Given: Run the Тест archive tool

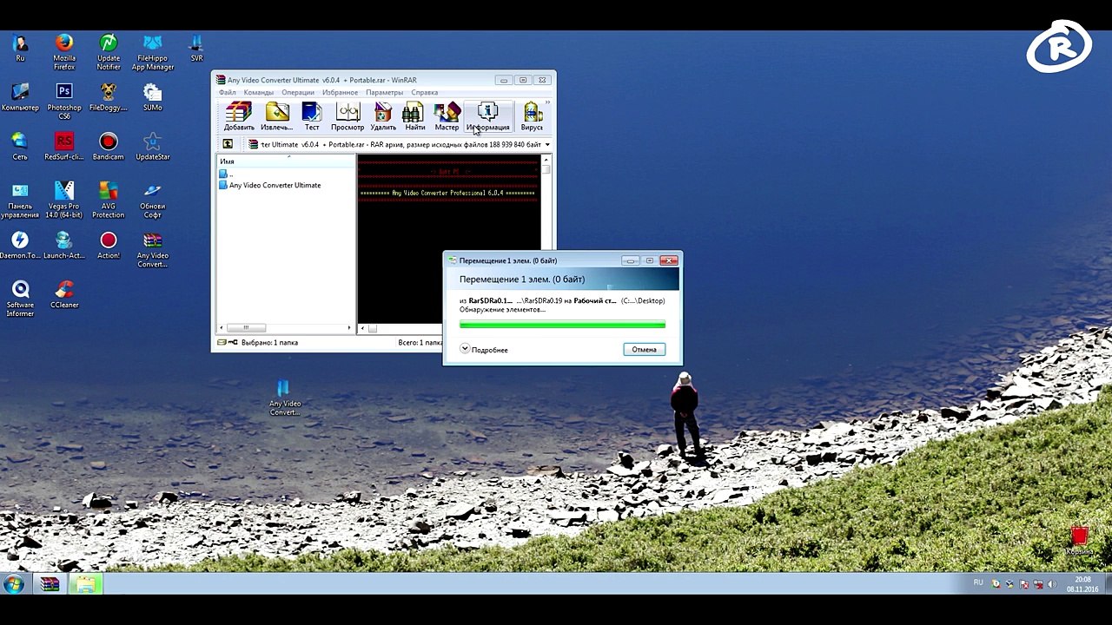Looking at the screenshot, I should click(x=312, y=116).
